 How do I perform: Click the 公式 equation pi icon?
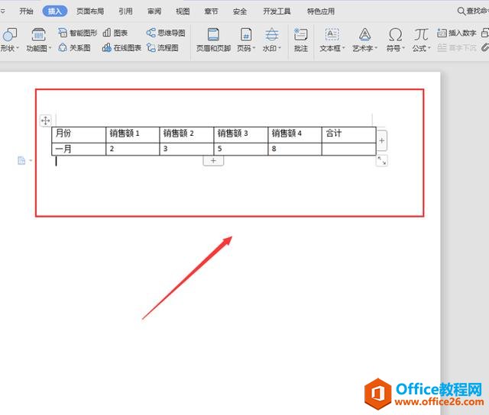click(421, 34)
